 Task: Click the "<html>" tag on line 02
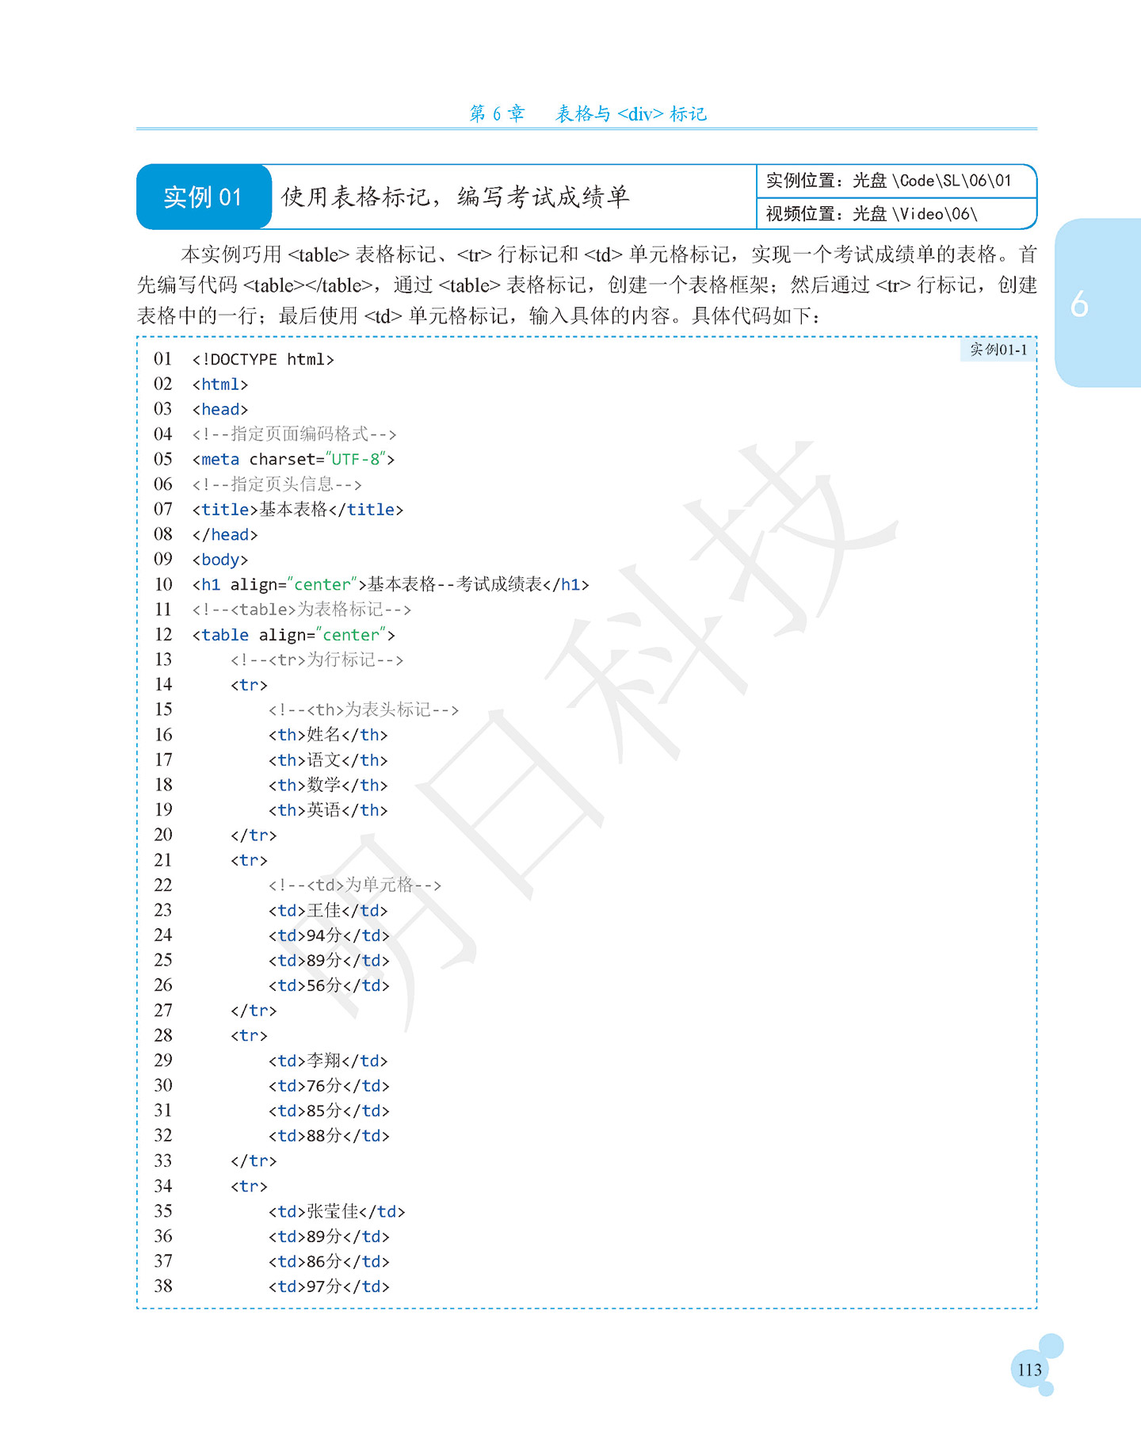(x=220, y=384)
